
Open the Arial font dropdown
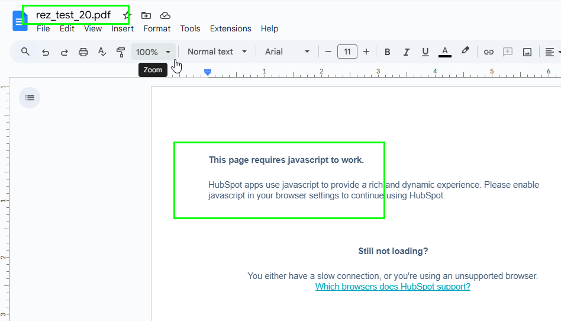coord(287,52)
